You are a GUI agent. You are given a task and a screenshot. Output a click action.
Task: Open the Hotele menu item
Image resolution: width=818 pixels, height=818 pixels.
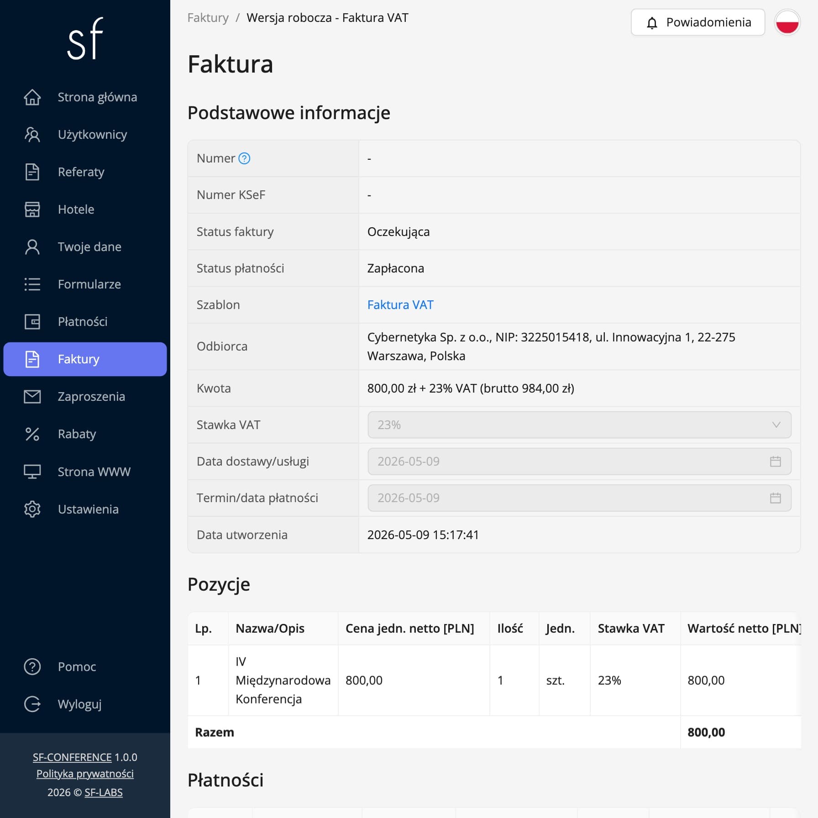point(85,210)
